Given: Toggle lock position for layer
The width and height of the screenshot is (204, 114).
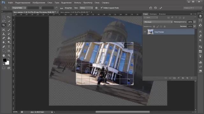Looking at the screenshot, I should tap(161, 26).
